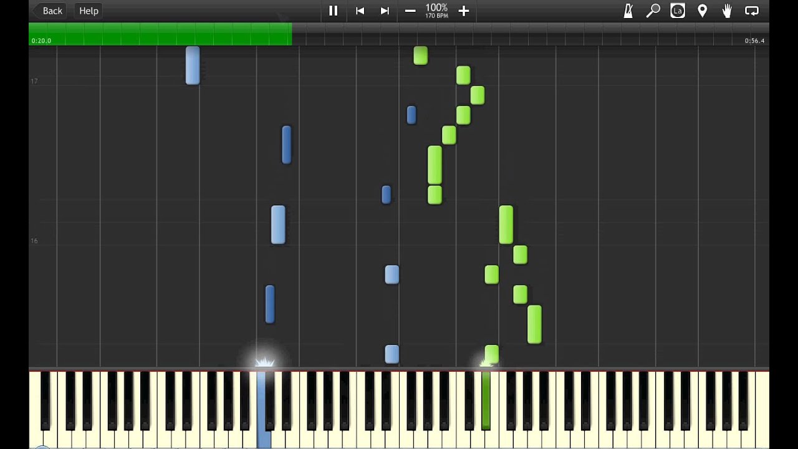Click the total time 0:56.4
The width and height of the screenshot is (798, 449).
pyautogui.click(x=754, y=41)
